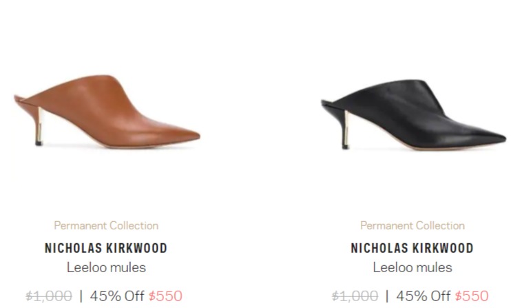Select red $550 sale price of black mule

(472, 296)
